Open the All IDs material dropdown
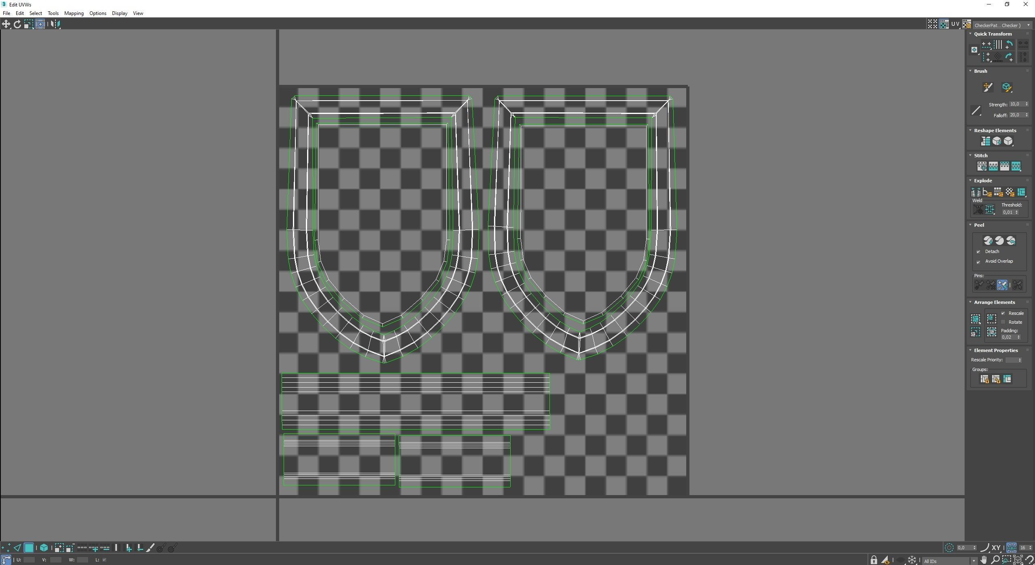Screen dimensions: 1035x565 point(973,561)
